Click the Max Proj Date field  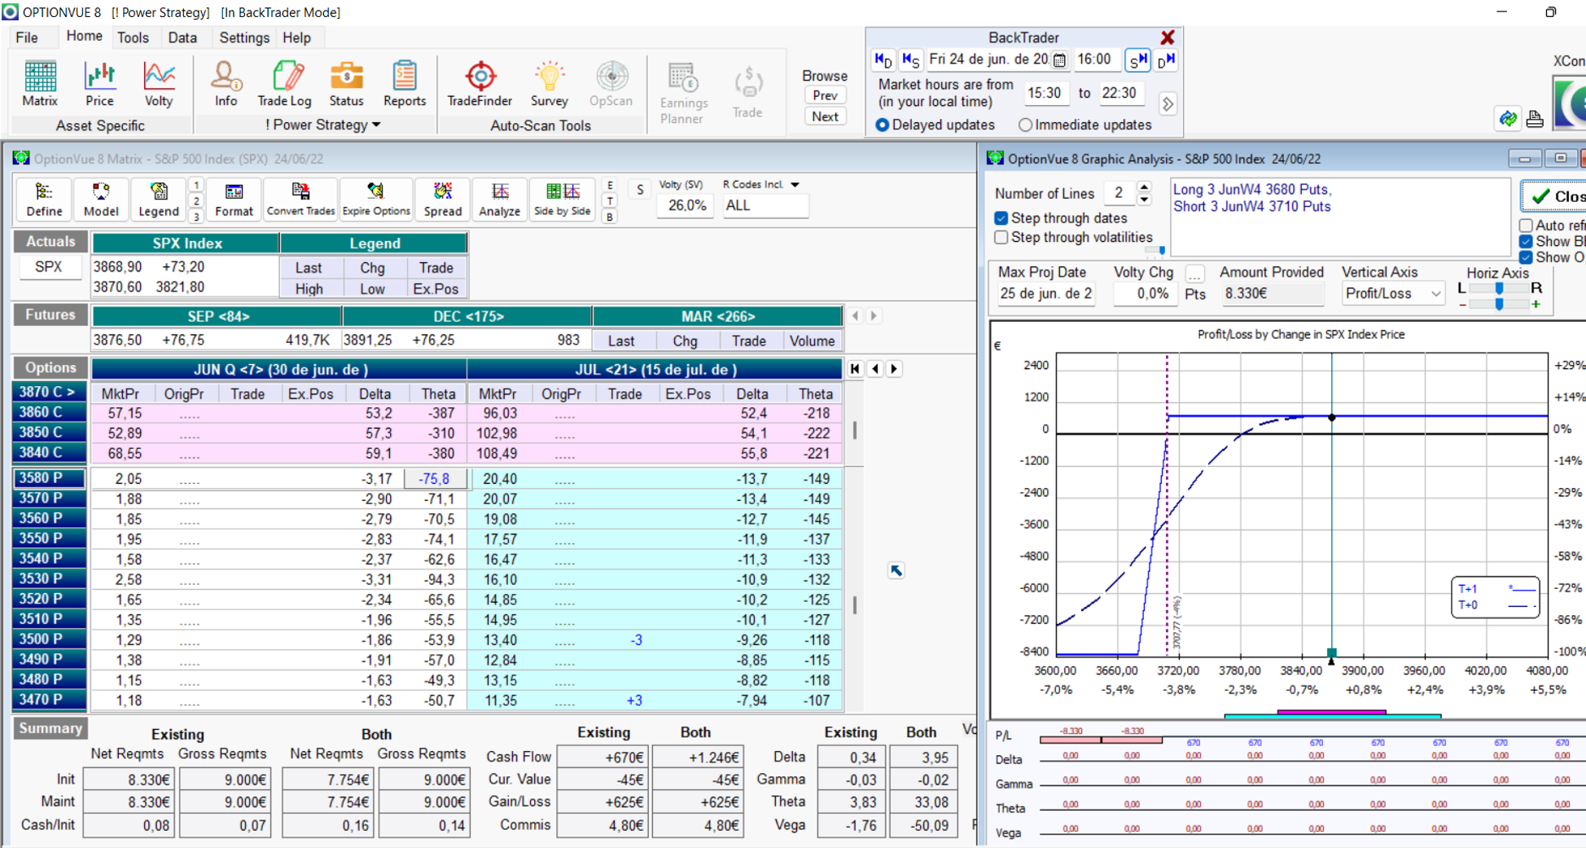[1046, 294]
